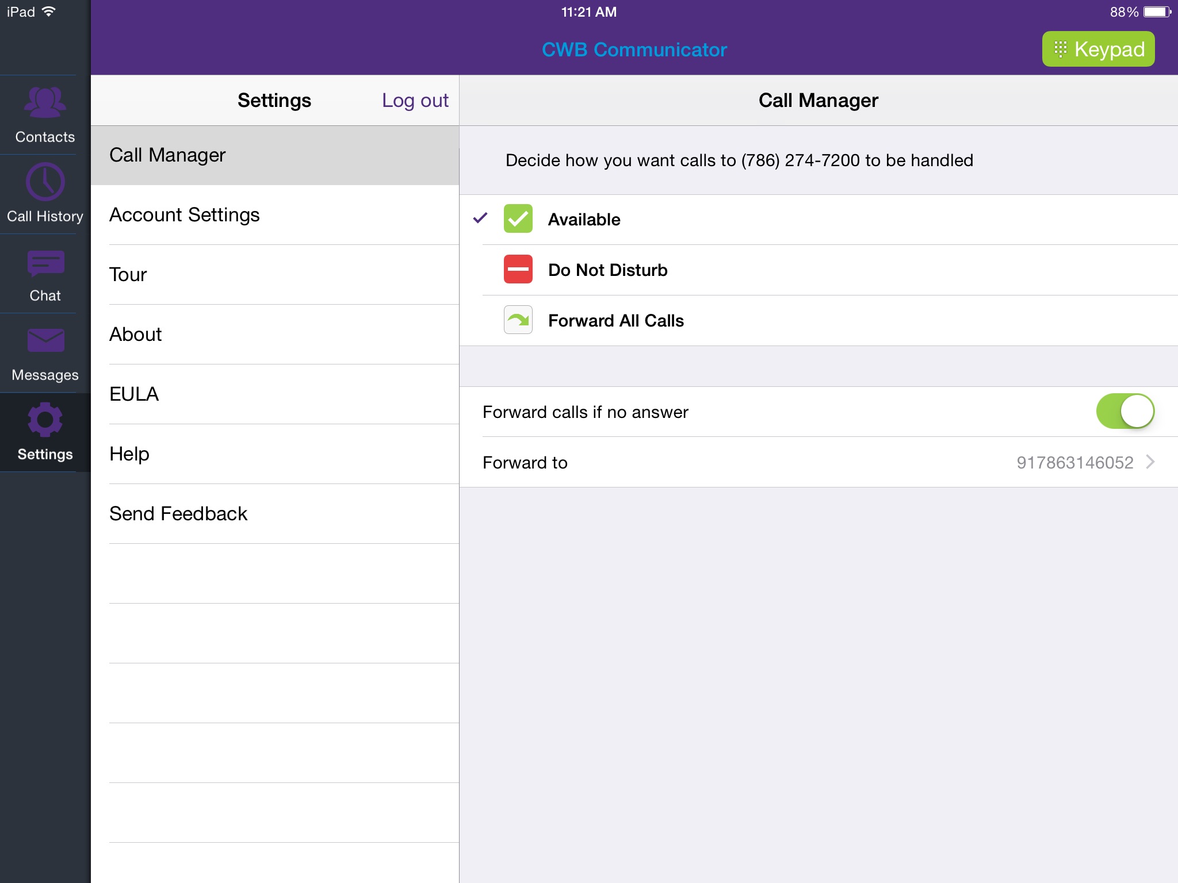Click the Forward All Calls arrow icon
Screen dimensions: 1178x883
click(x=518, y=320)
